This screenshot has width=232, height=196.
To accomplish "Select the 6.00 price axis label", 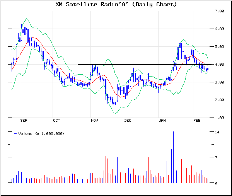I will pyautogui.click(x=219, y=29).
